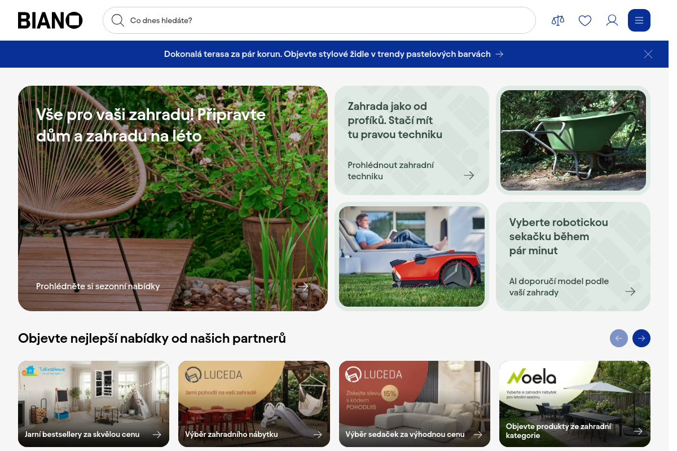The width and height of the screenshot is (677, 451).
Task: Close the blue promo banner
Action: click(648, 54)
